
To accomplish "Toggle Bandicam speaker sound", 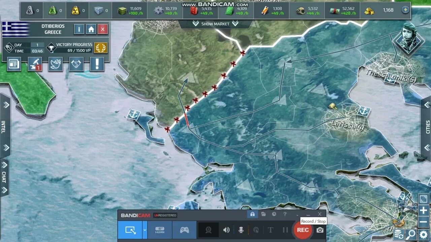I will coord(226,230).
